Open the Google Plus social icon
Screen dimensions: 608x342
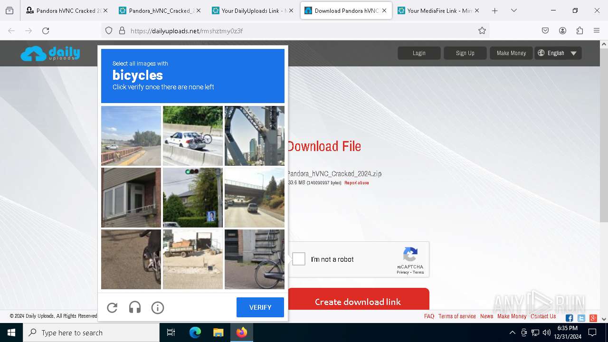pyautogui.click(x=593, y=318)
